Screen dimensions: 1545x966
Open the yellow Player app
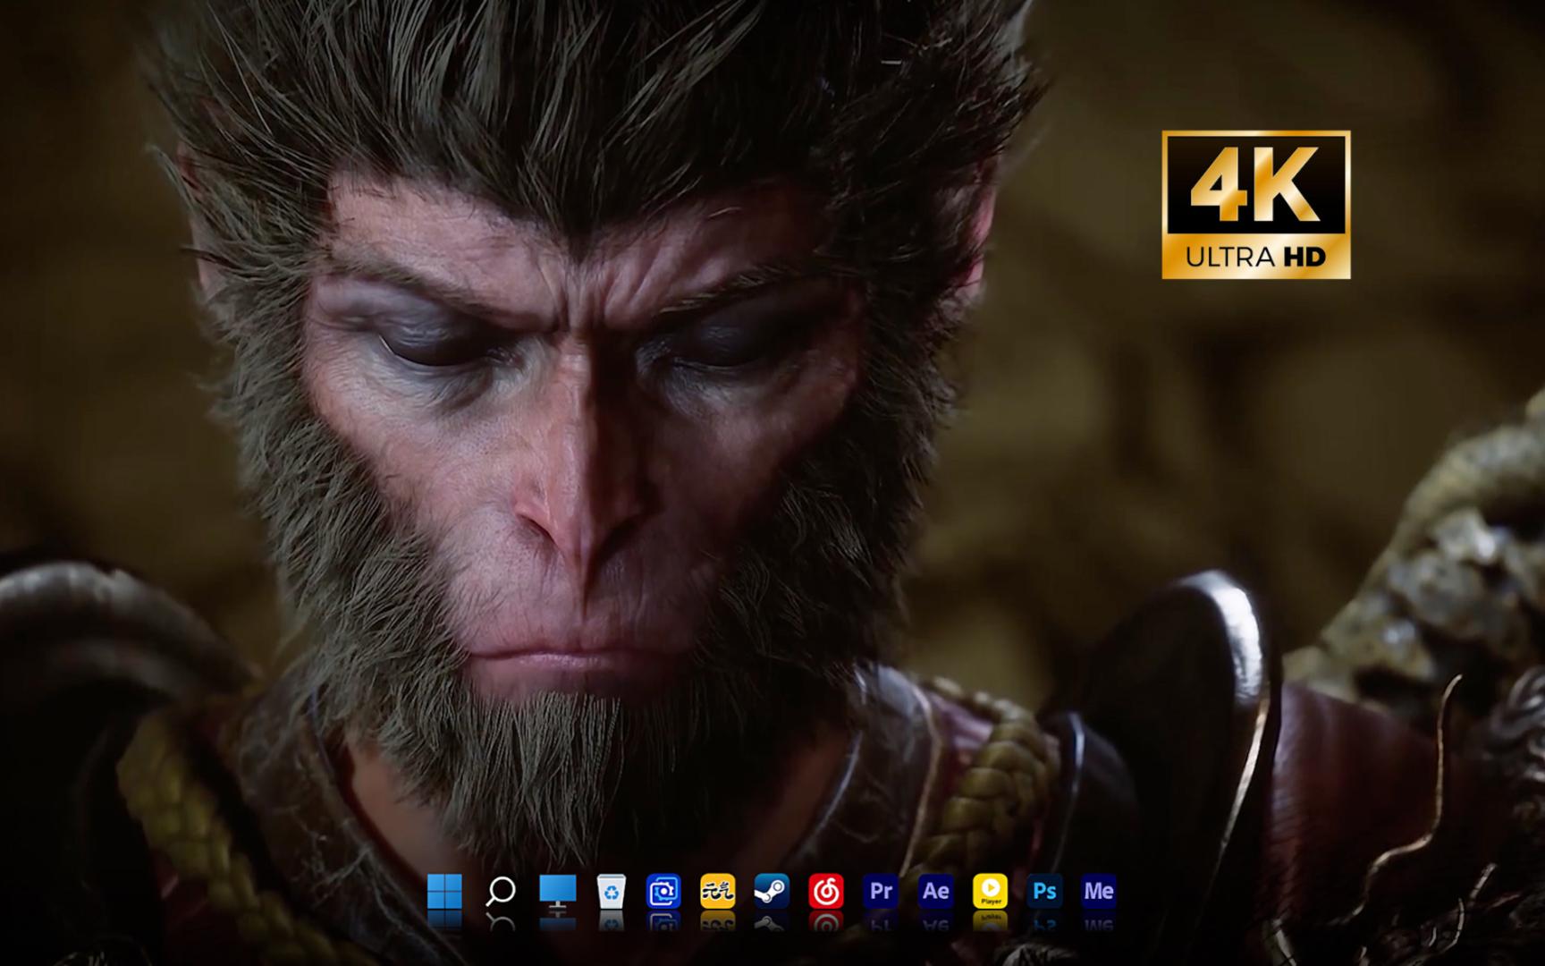(990, 891)
